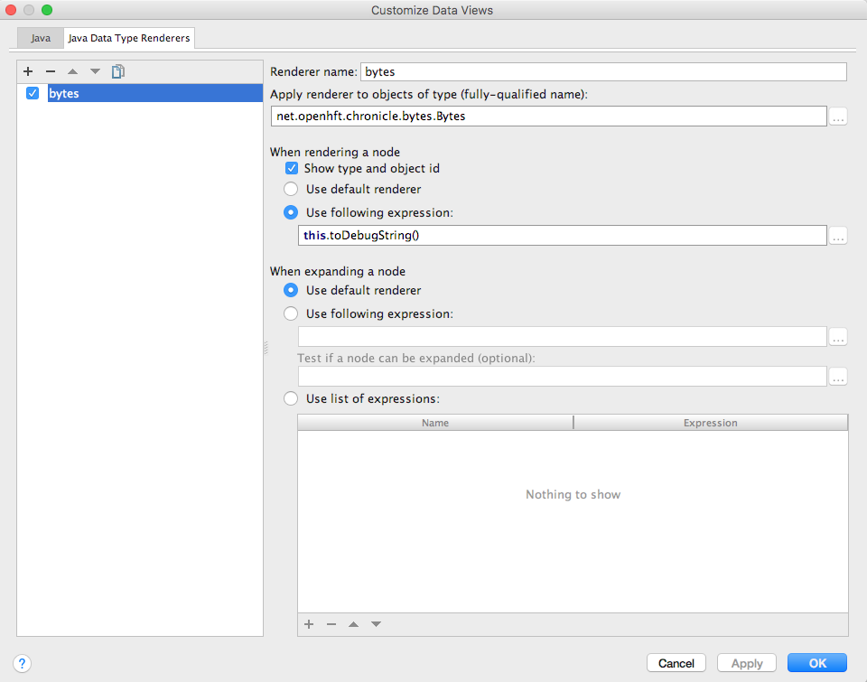The image size is (867, 682).
Task: Remove expression row below the table
Action: (x=331, y=624)
